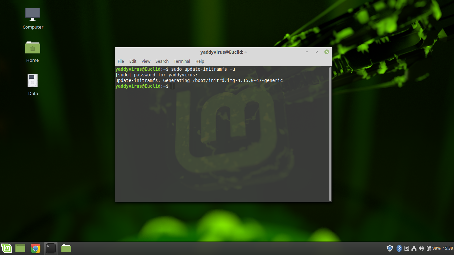Open the Edit menu in Terminal
454x255 pixels.
[x=133, y=61]
